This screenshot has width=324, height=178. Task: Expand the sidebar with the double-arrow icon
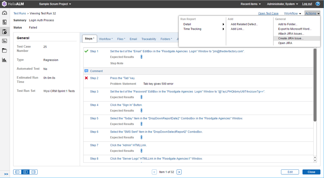pos(6,174)
